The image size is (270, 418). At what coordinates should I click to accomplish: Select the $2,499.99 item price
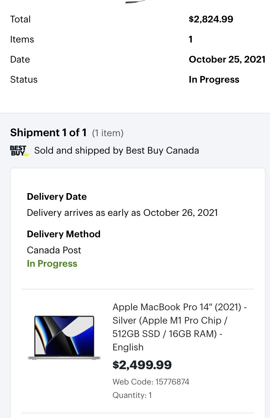(142, 365)
